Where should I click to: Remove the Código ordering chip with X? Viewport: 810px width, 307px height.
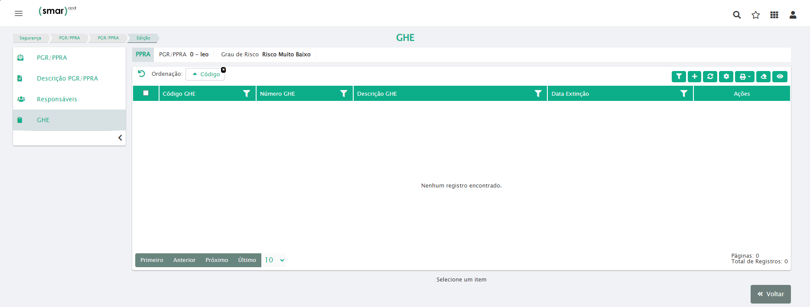[x=223, y=70]
